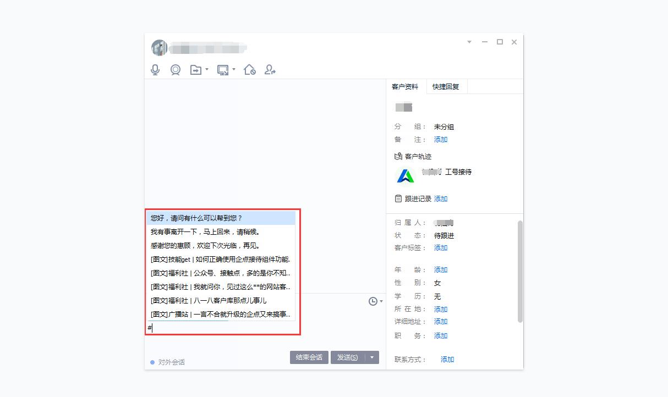Screen dimensions: 668x397
Task: Click 添加 next to 联系方式
Action: pyautogui.click(x=447, y=359)
